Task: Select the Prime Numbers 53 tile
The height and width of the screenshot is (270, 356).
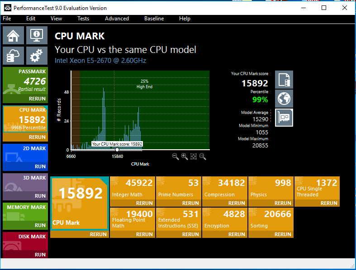Action: 179,188
